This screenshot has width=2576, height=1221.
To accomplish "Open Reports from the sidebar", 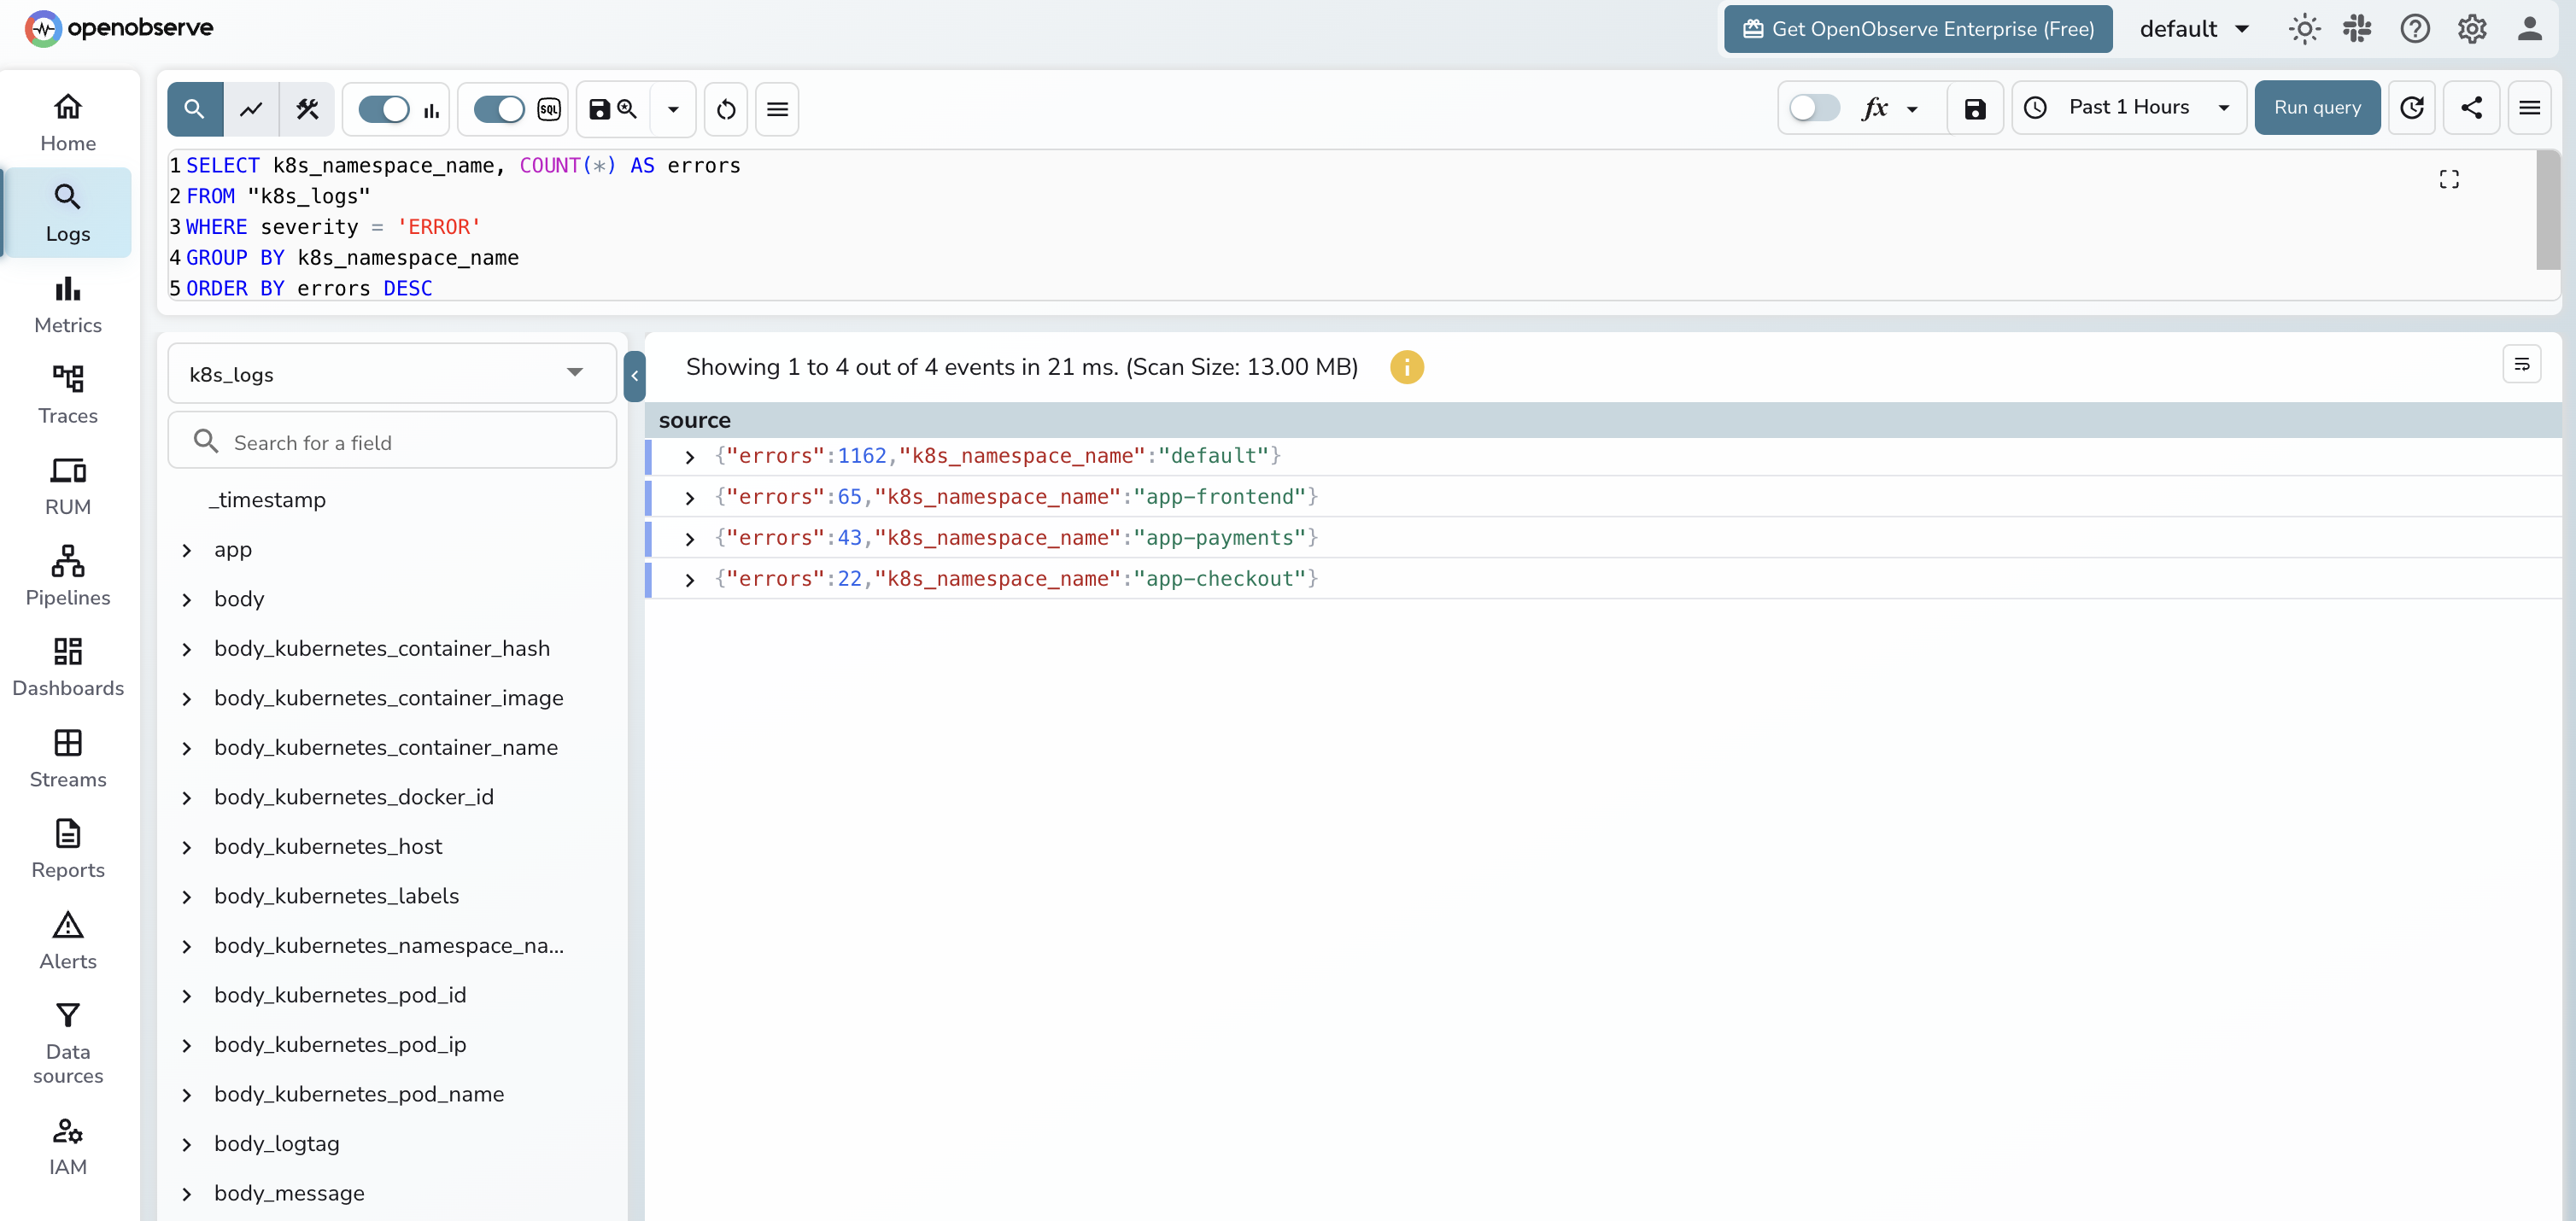I will click(68, 850).
